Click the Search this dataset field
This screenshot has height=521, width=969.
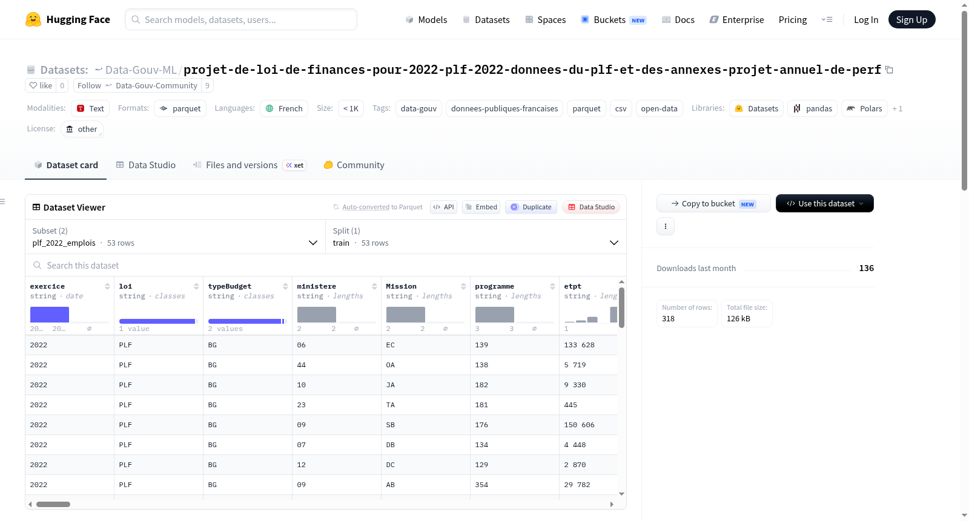tap(326, 265)
